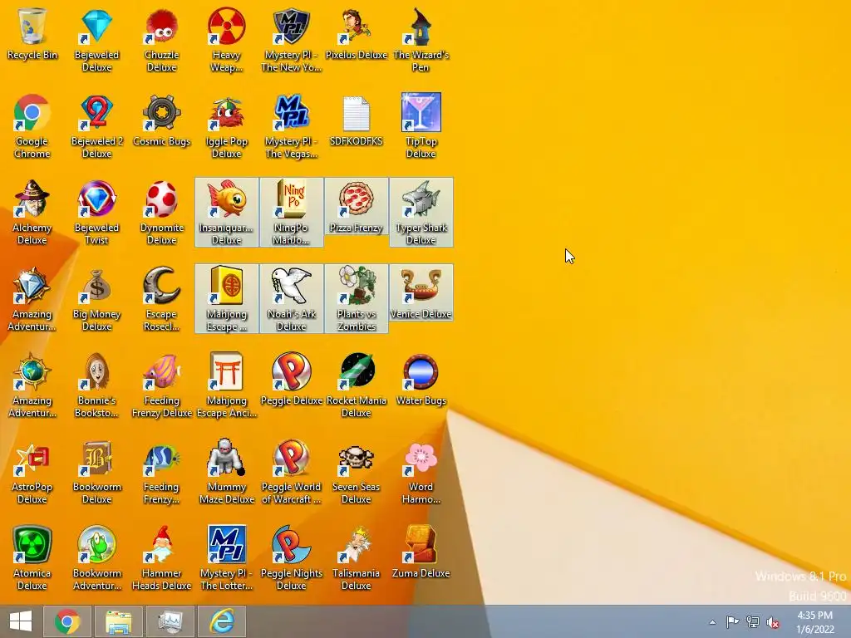Open the taskbar clock showing 4:35 PM
The width and height of the screenshot is (851, 638).
pos(814,622)
